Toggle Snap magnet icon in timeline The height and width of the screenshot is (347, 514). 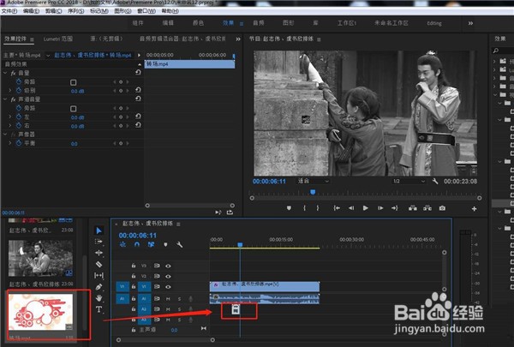click(x=137, y=245)
